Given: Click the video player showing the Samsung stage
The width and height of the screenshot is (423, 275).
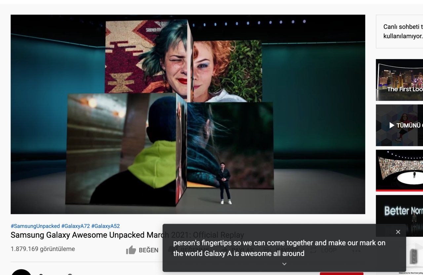Looking at the screenshot, I should [x=188, y=114].
